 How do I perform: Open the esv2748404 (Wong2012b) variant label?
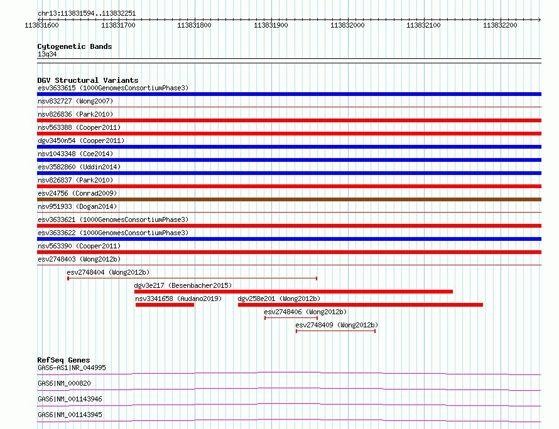click(108, 272)
